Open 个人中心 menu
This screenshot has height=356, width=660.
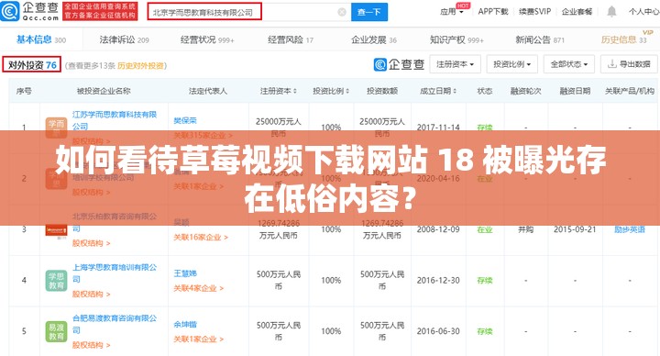[x=644, y=12]
